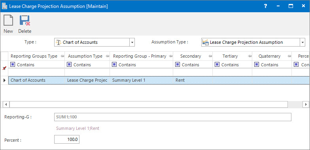
Task: Click the New document icon
Action: coord(8,21)
